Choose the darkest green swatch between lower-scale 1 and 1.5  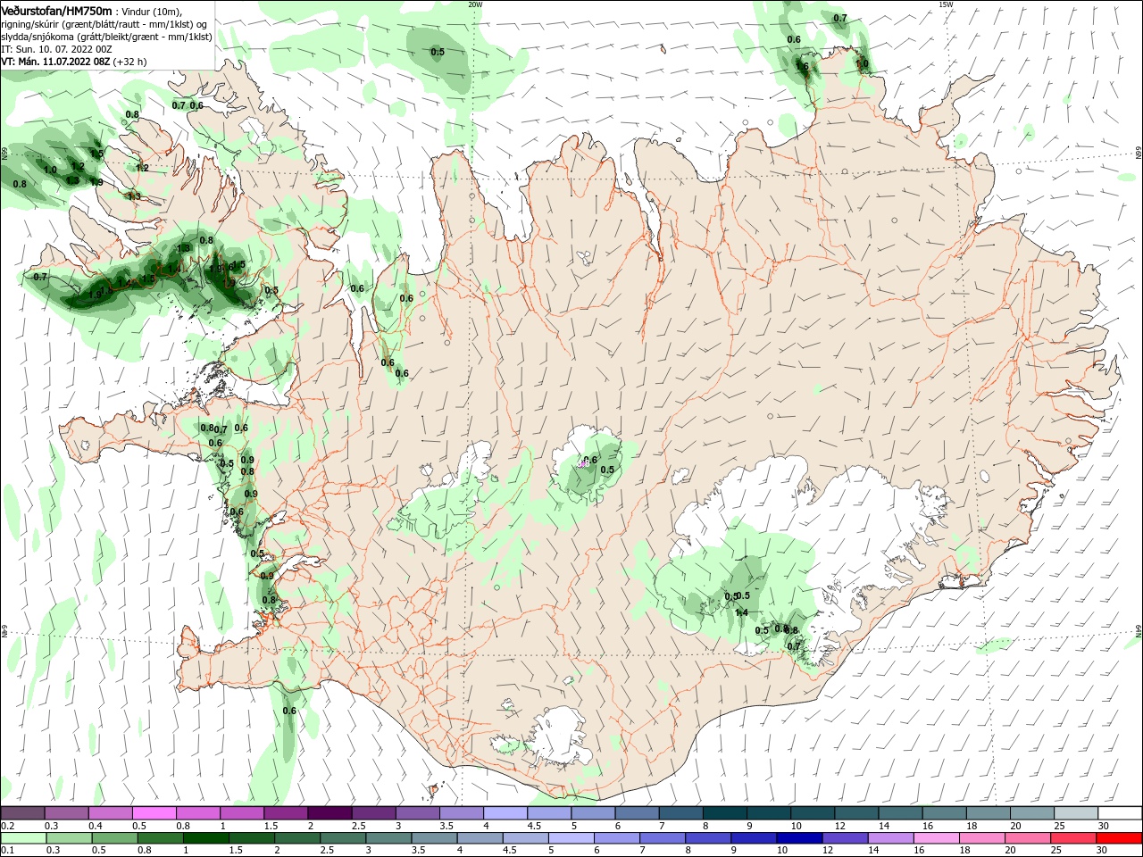coord(205,838)
